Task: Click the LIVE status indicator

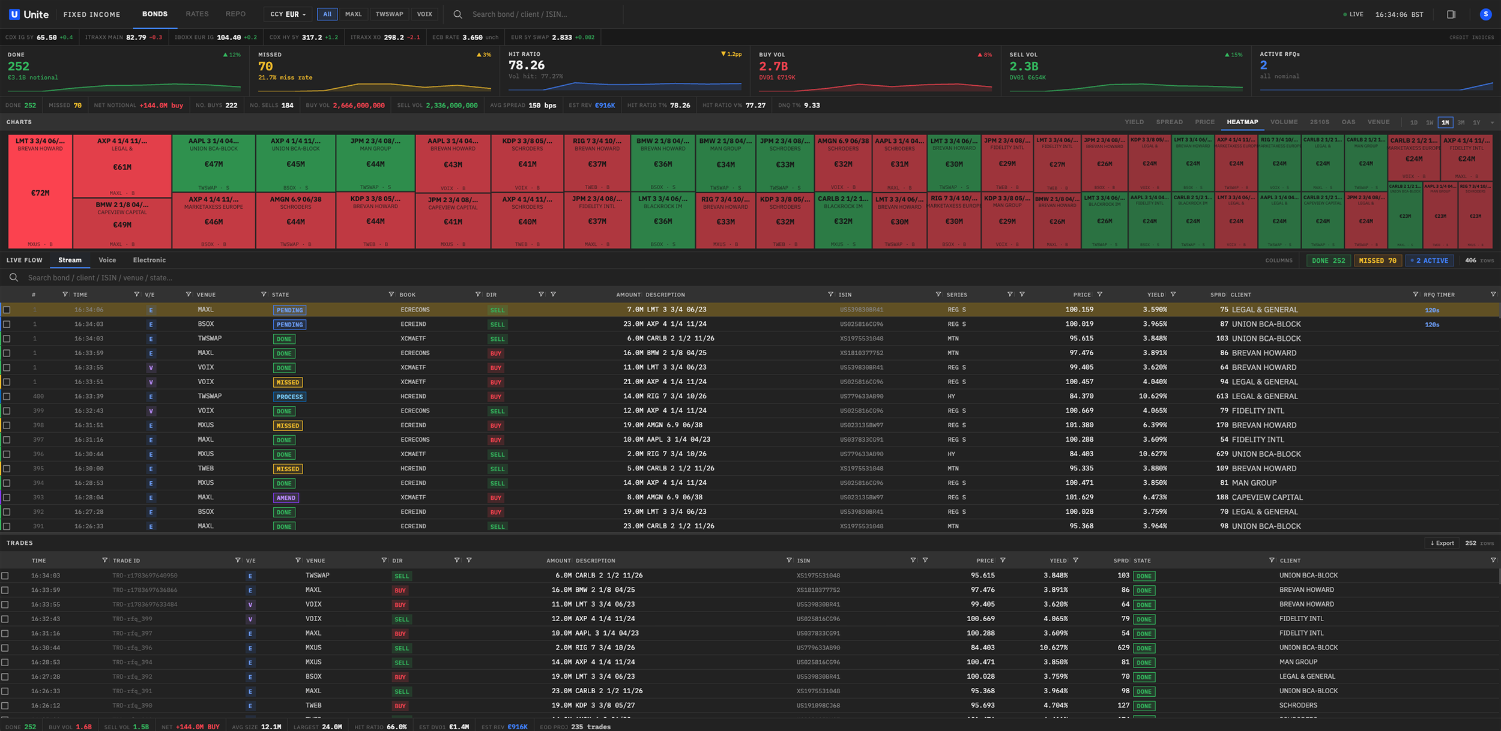Action: 1353,14
